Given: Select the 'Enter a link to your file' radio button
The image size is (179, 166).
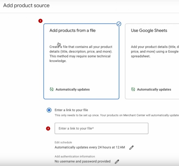Looking at the screenshot, I should [x=49, y=110].
